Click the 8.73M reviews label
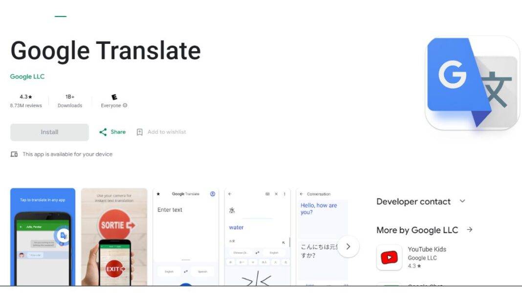This screenshot has height=293, width=522. point(27,105)
